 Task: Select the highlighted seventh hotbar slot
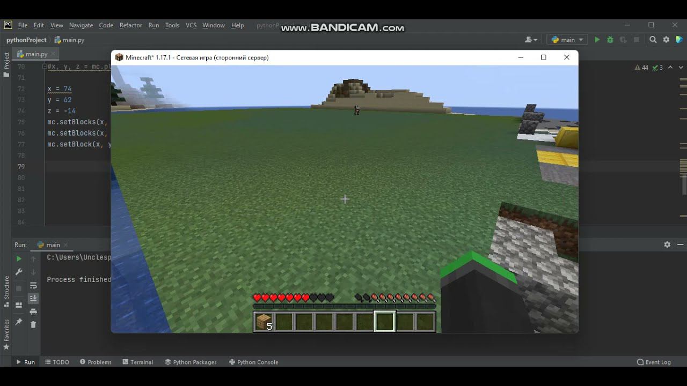pyautogui.click(x=384, y=322)
